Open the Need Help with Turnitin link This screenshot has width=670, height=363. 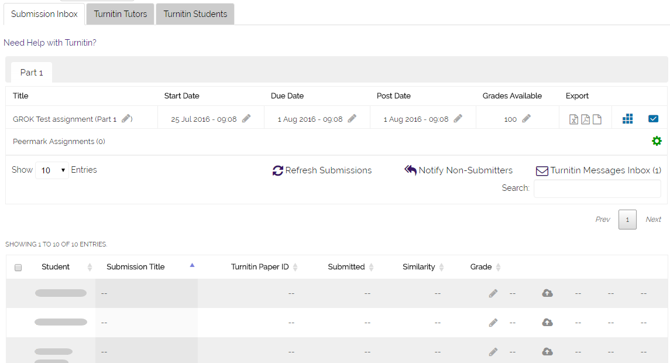[50, 43]
